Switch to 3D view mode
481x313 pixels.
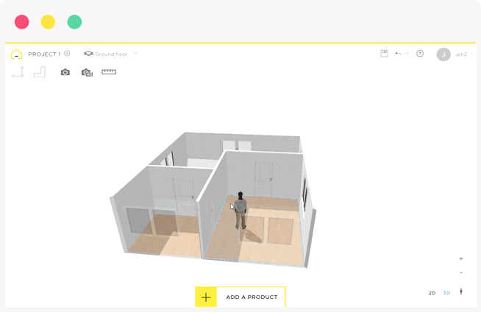coord(446,293)
